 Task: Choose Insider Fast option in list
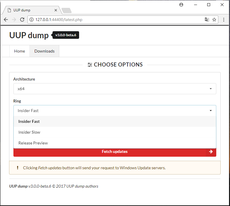click(115, 121)
